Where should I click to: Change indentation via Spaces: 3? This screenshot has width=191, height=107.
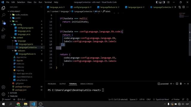coord(133,100)
